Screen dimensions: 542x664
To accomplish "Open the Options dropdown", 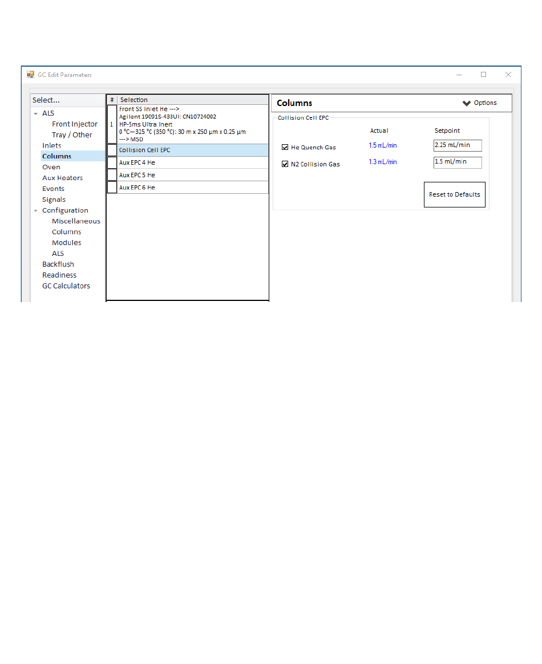I will (x=480, y=103).
